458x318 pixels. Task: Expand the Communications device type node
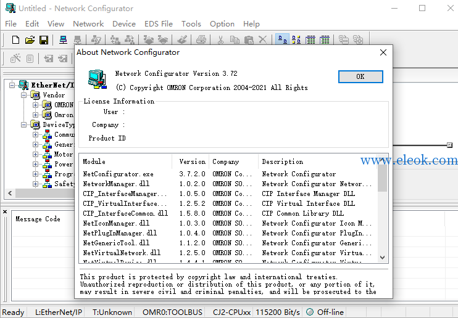pyautogui.click(x=35, y=135)
